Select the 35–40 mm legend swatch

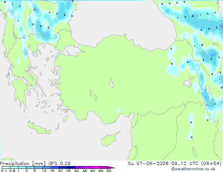point(87,167)
